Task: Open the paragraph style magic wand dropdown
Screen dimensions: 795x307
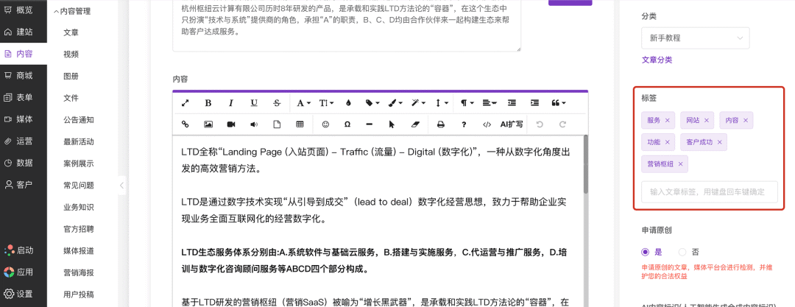Action: (418, 103)
